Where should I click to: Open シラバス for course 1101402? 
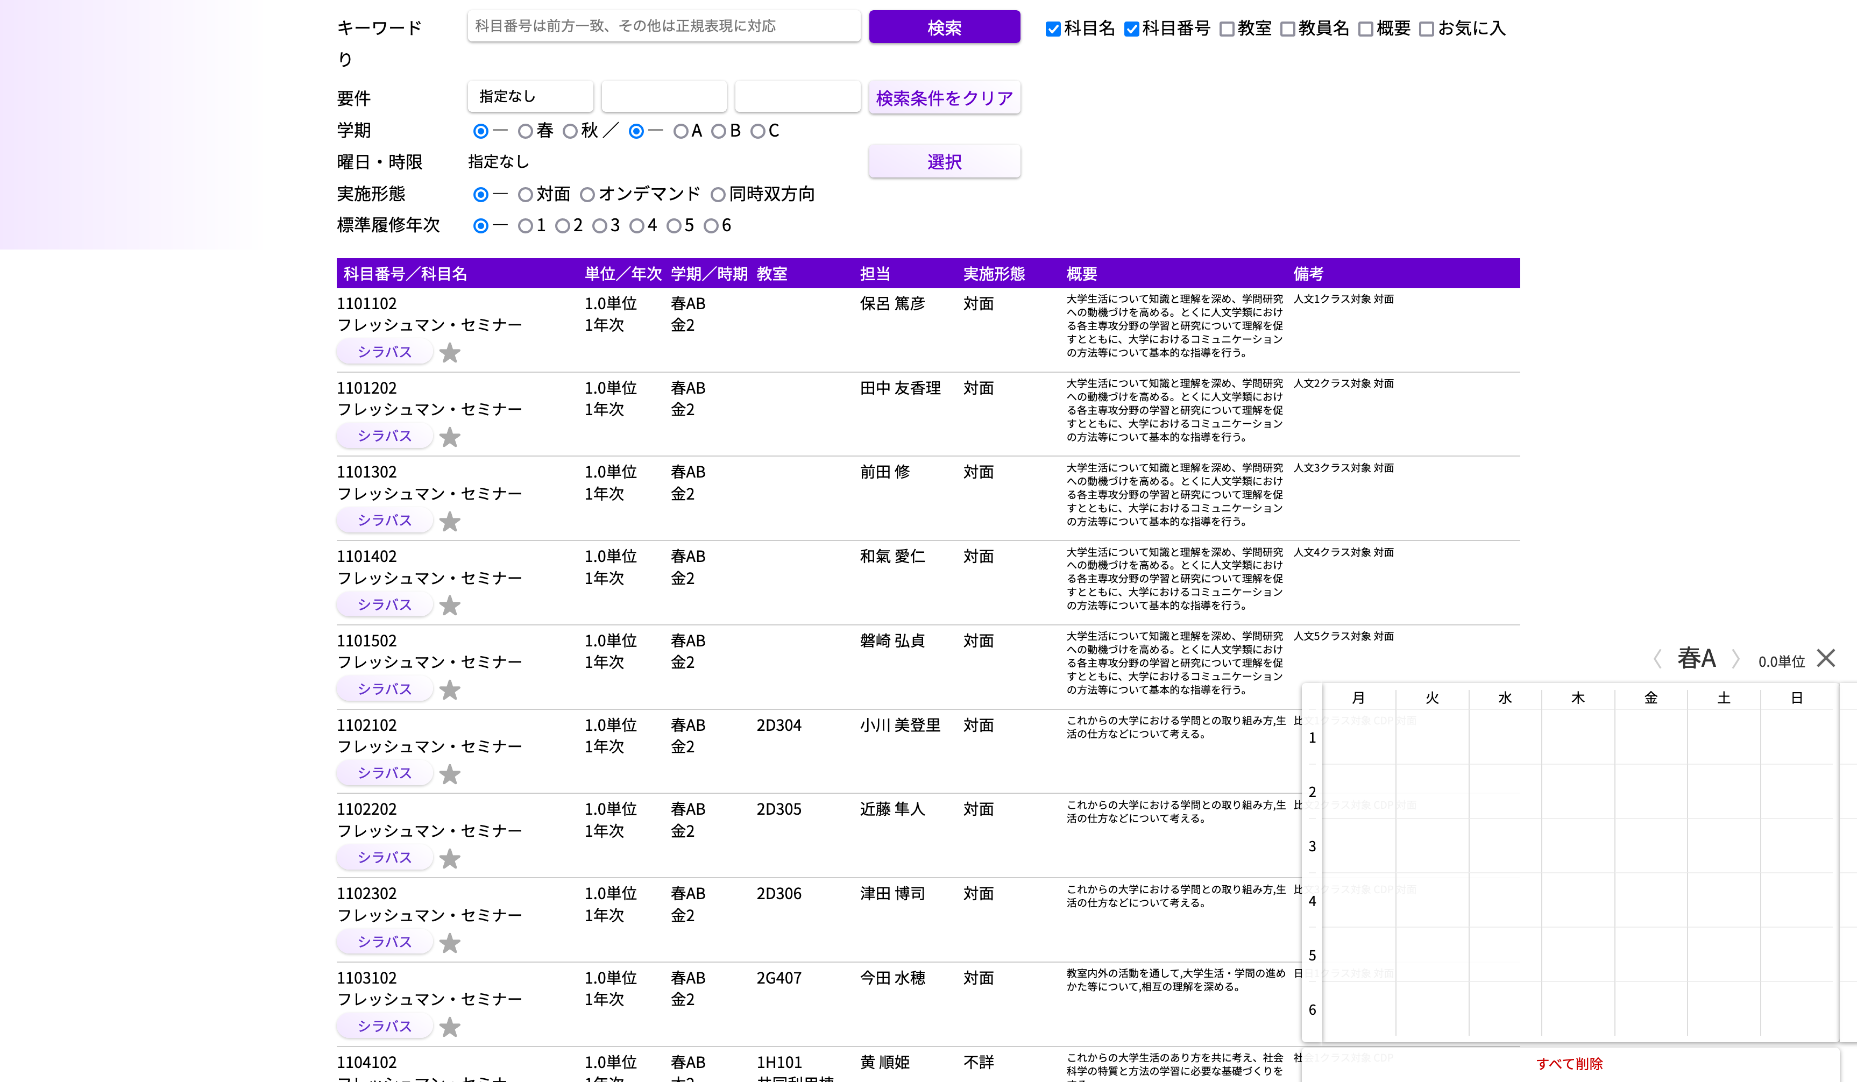coord(384,604)
